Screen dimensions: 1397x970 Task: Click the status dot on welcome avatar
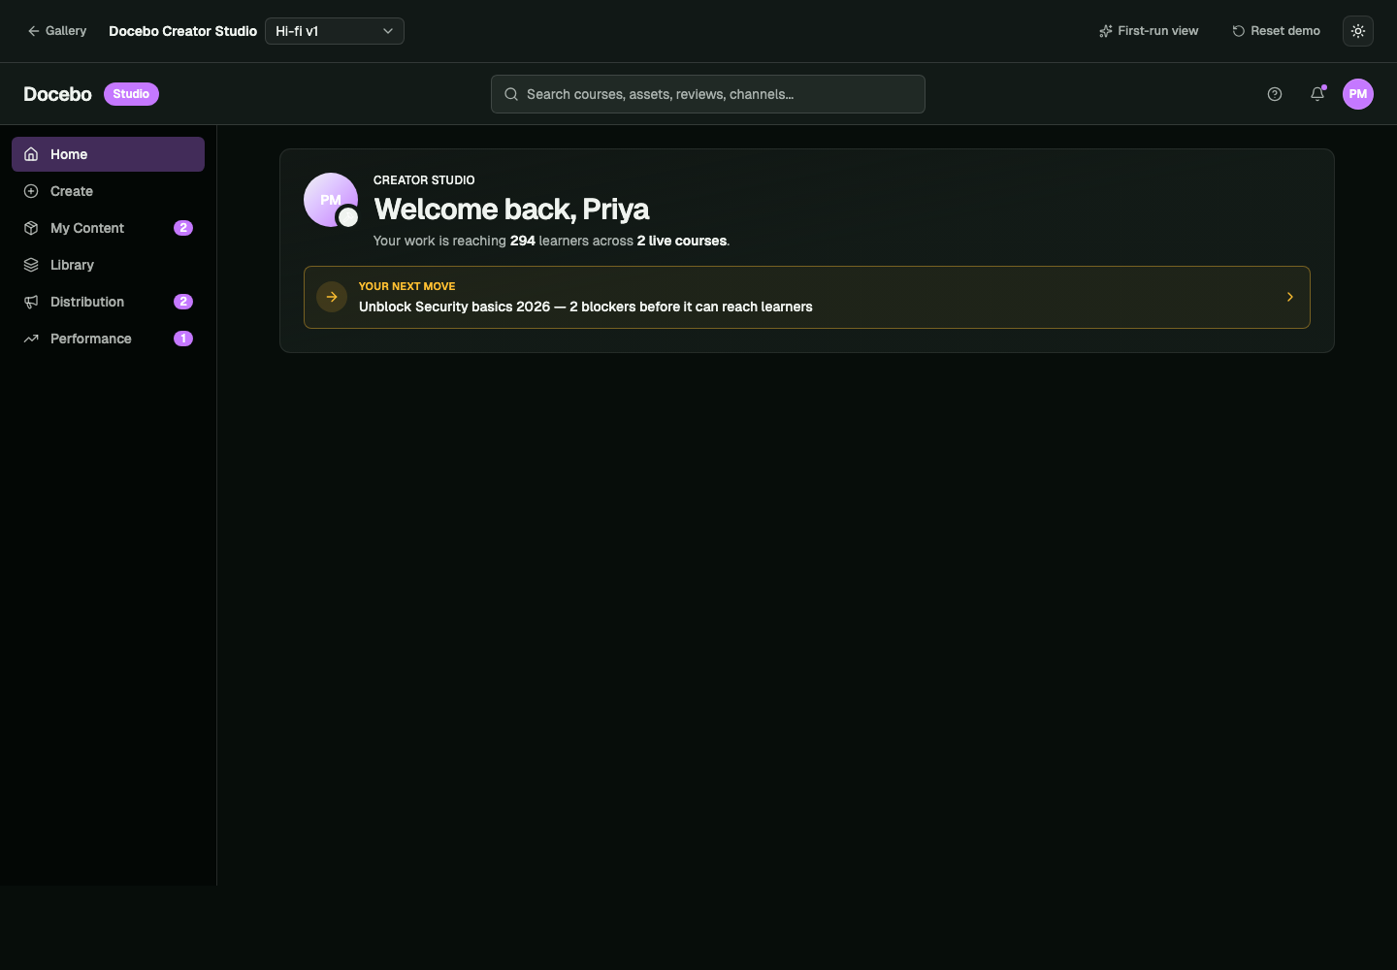(348, 217)
